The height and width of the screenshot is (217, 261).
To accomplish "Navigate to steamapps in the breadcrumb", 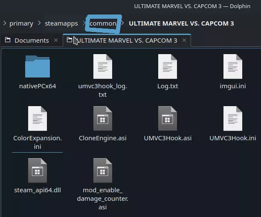I will click(x=61, y=23).
